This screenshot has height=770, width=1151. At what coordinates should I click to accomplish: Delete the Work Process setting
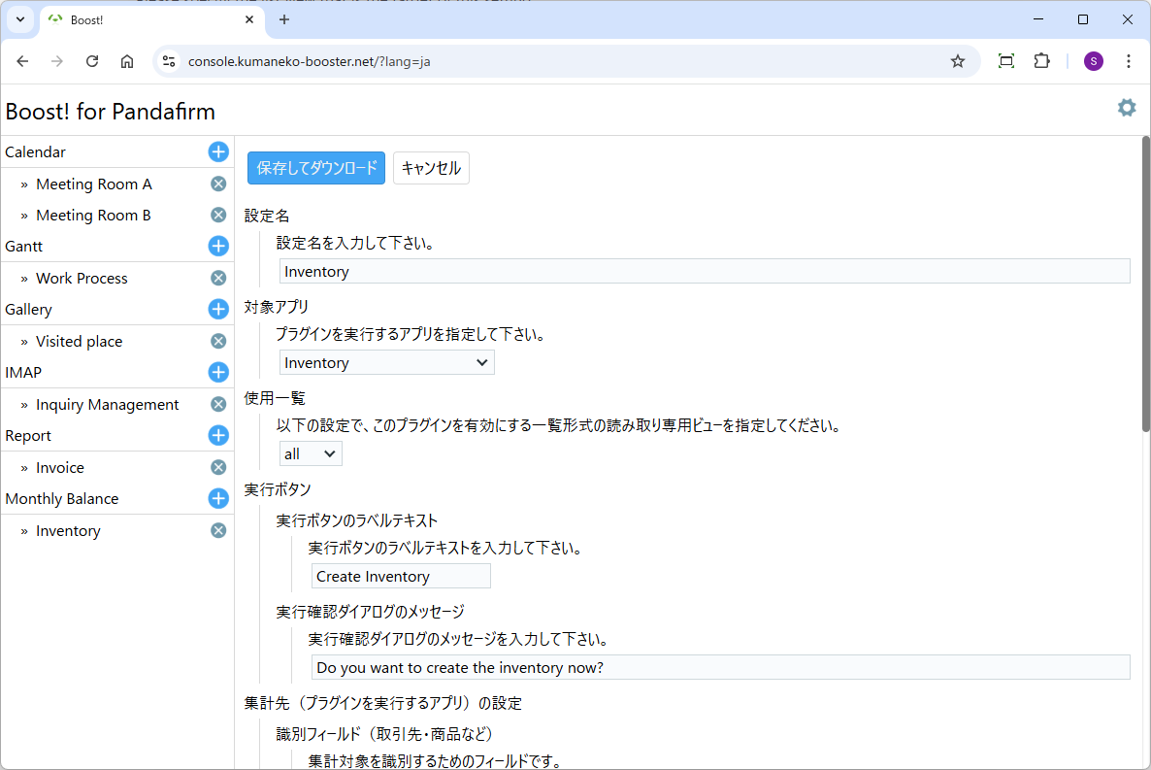218,278
